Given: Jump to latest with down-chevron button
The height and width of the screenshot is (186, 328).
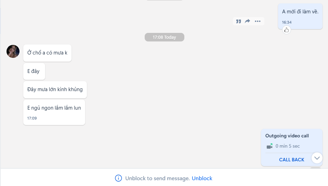Looking at the screenshot, I should tap(317, 158).
